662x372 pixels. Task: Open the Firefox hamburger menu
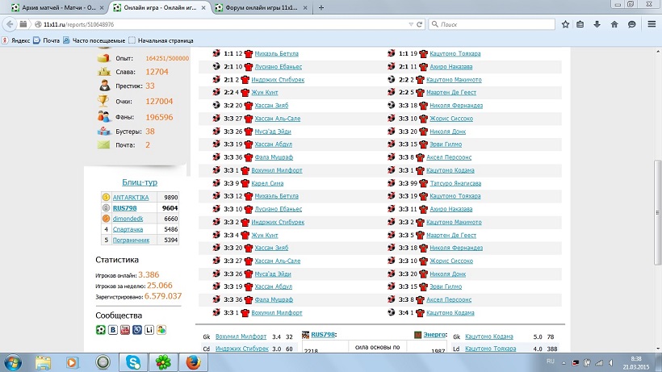click(651, 24)
